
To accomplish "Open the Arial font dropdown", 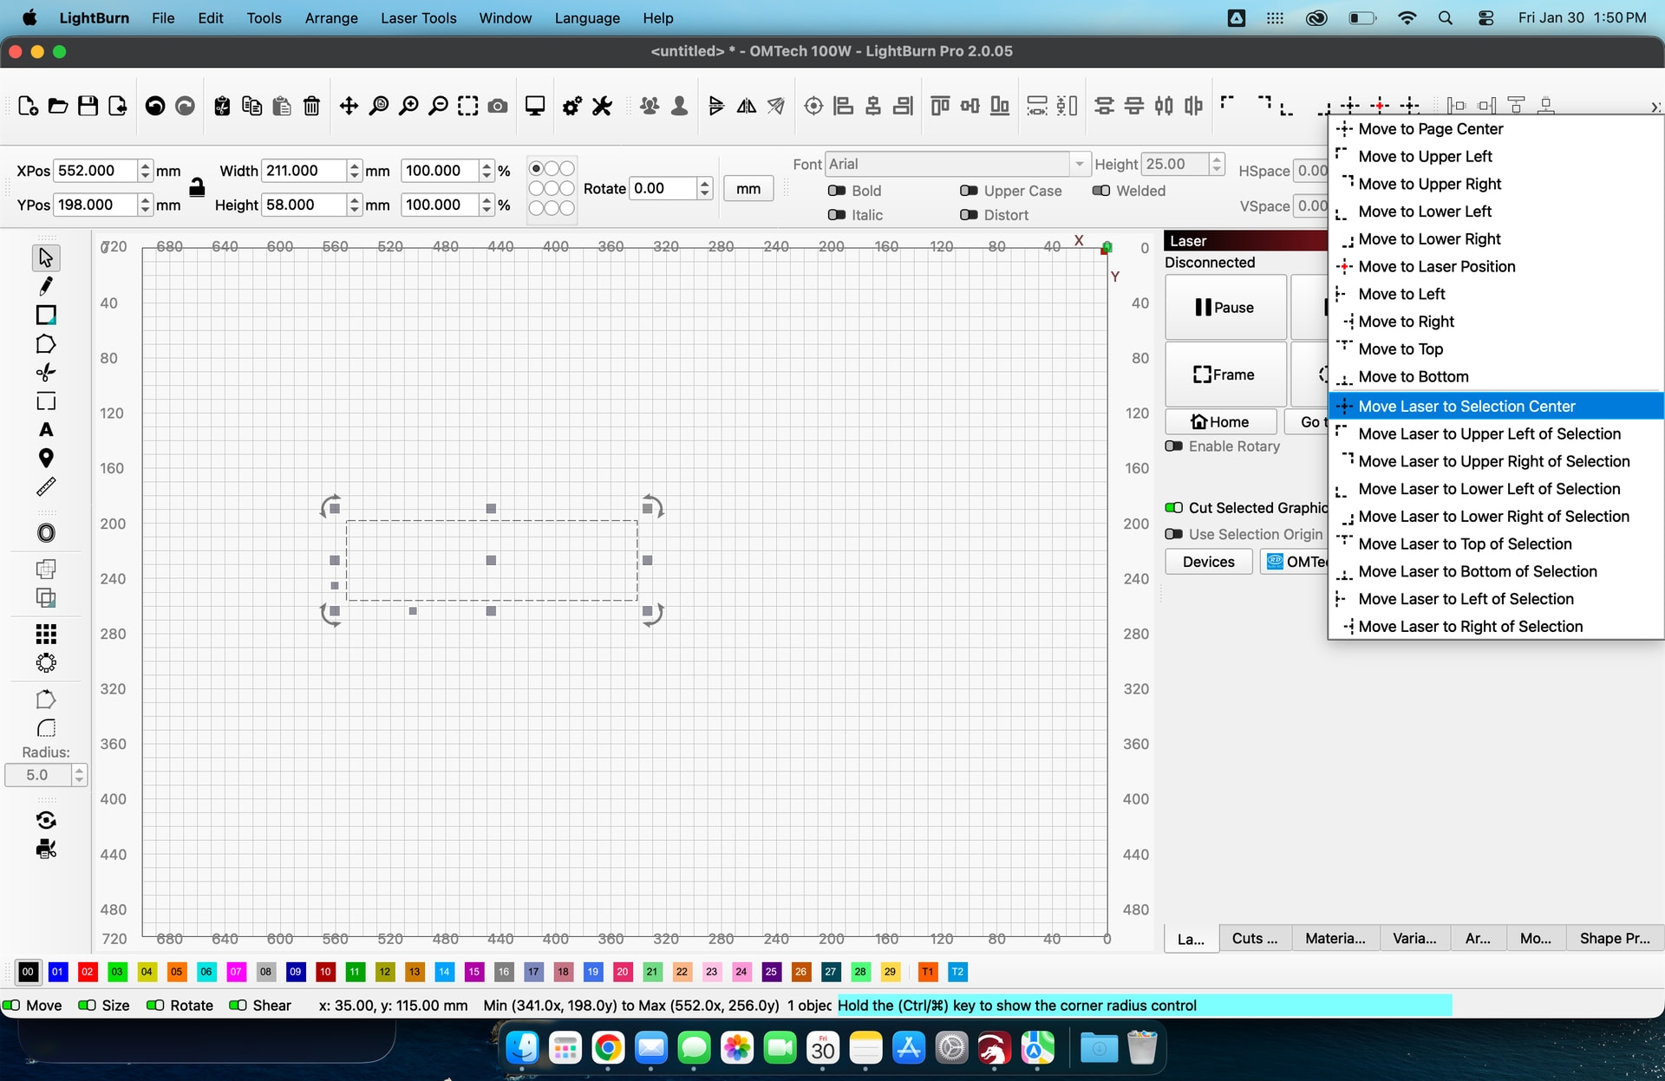I will click(1079, 164).
